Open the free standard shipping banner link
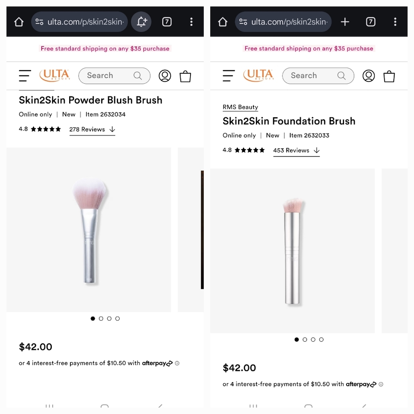This screenshot has width=414, height=414. tap(105, 48)
